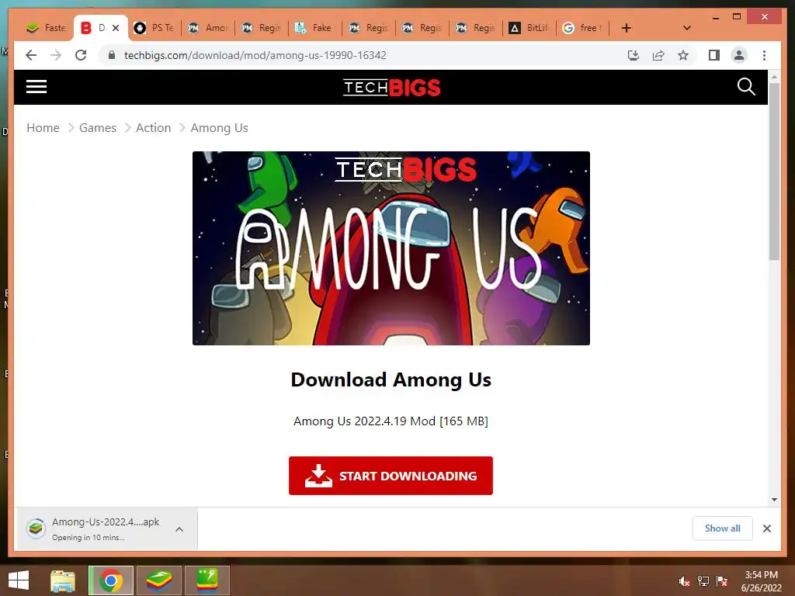Bookmark this page with star icon
This screenshot has width=795, height=596.
point(683,55)
